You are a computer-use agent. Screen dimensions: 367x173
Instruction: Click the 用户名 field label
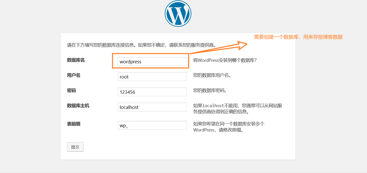point(74,75)
